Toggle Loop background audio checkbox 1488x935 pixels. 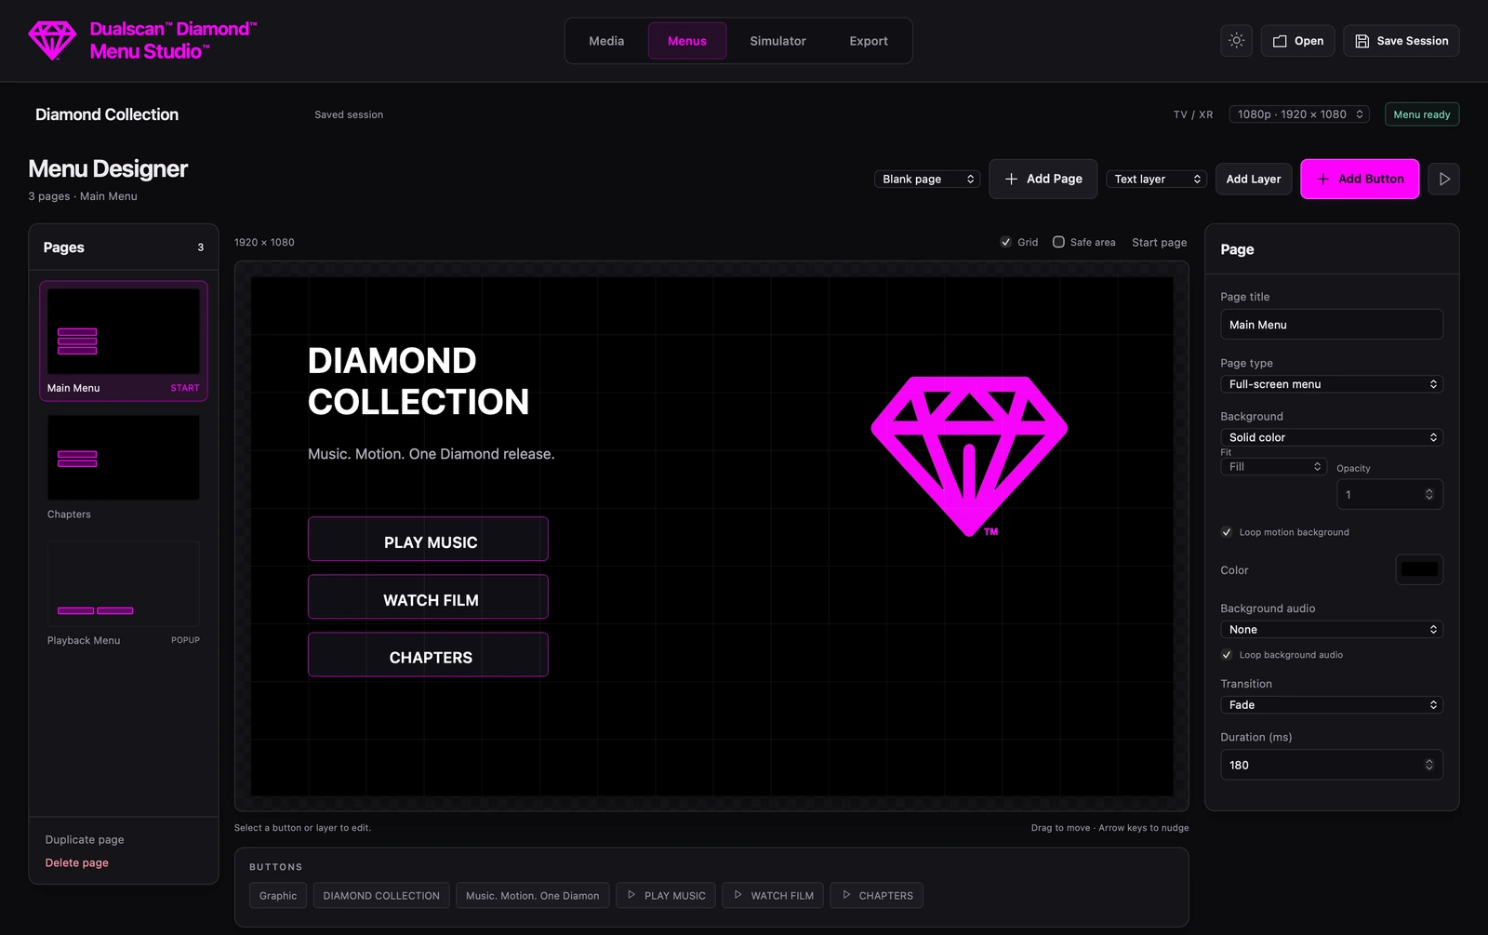click(1227, 655)
